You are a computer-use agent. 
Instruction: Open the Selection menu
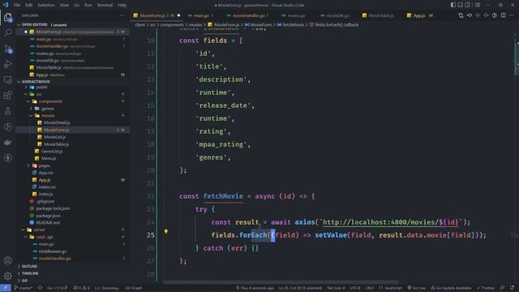click(46, 5)
